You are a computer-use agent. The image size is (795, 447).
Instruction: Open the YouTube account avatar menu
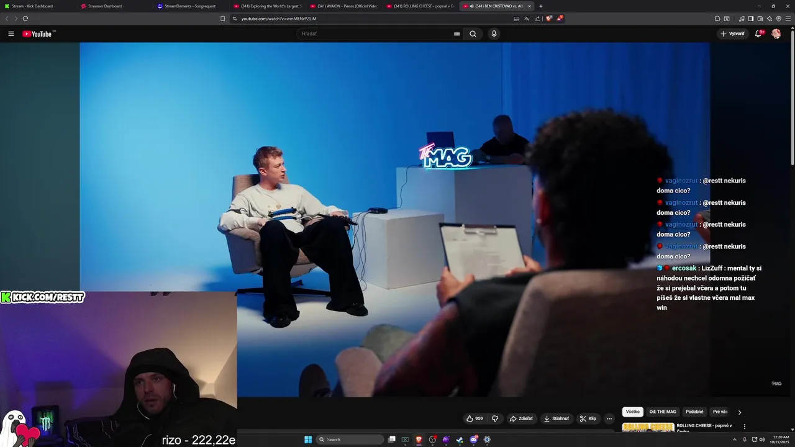776,34
